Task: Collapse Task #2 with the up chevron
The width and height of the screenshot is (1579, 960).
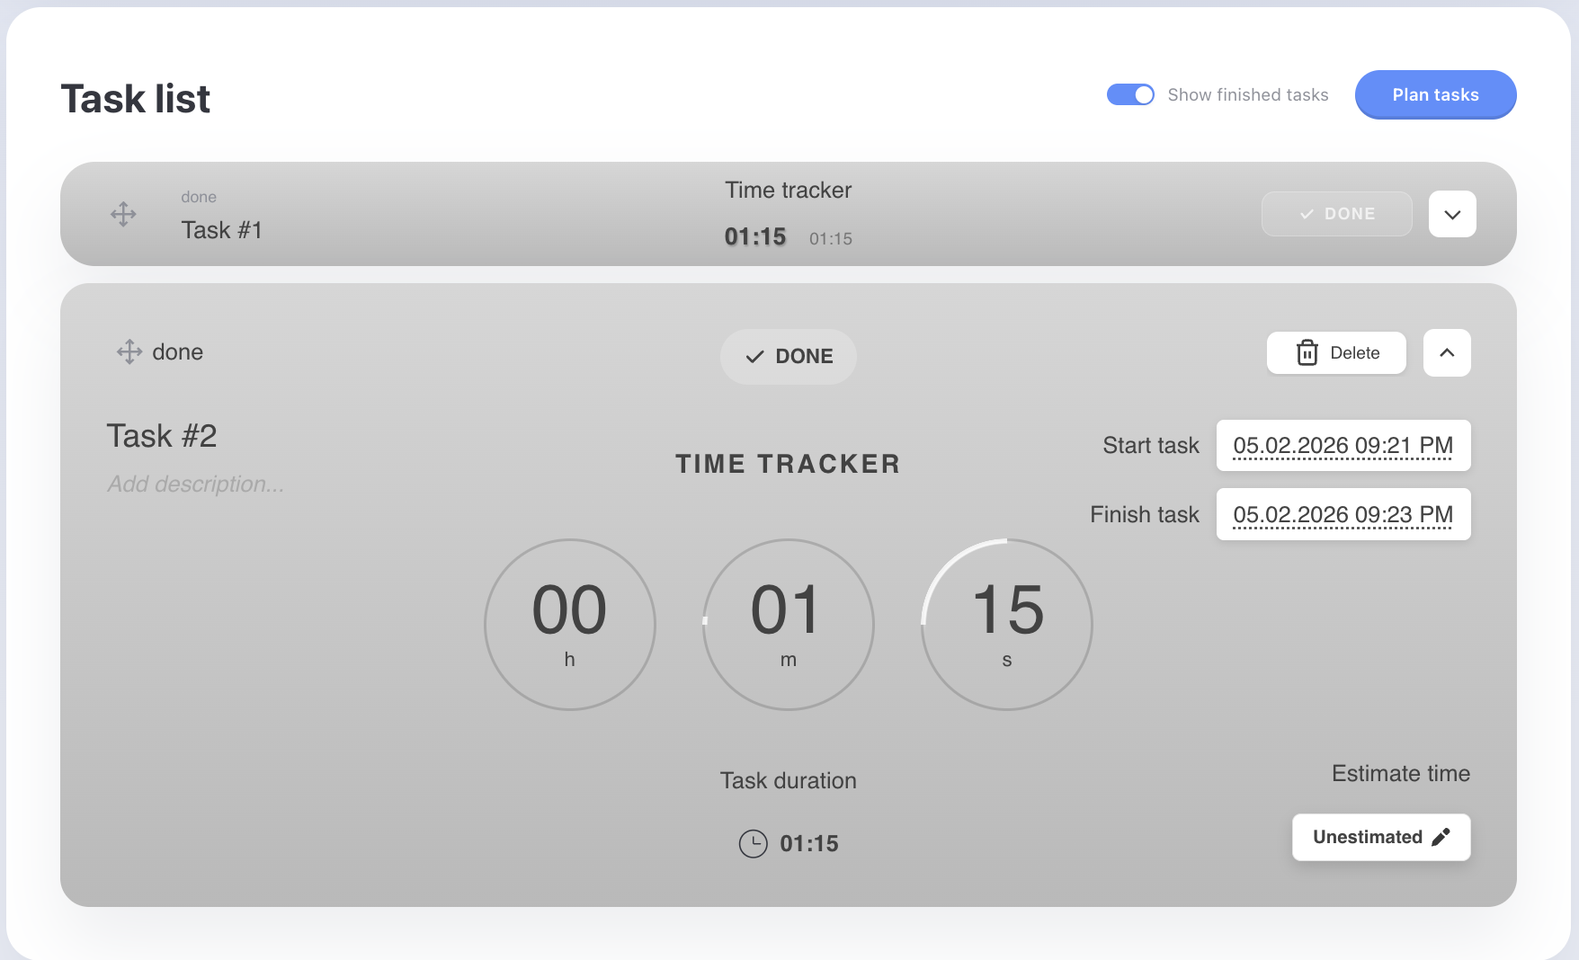Action: [1446, 352]
